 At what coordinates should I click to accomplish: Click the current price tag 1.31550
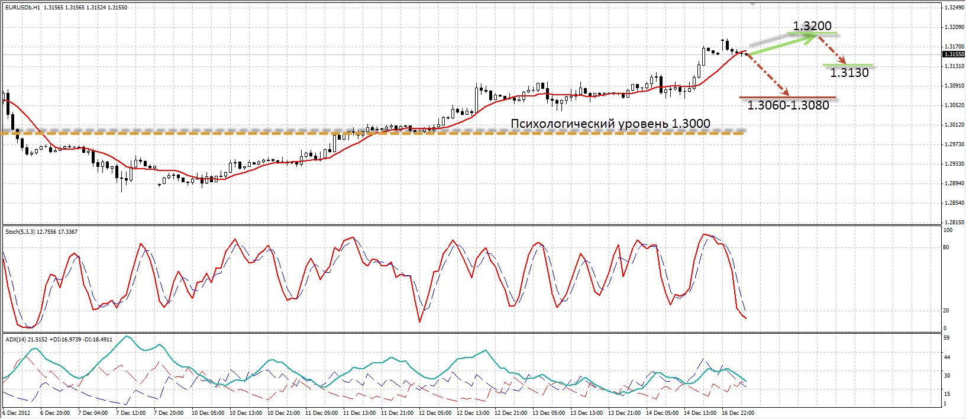(954, 54)
